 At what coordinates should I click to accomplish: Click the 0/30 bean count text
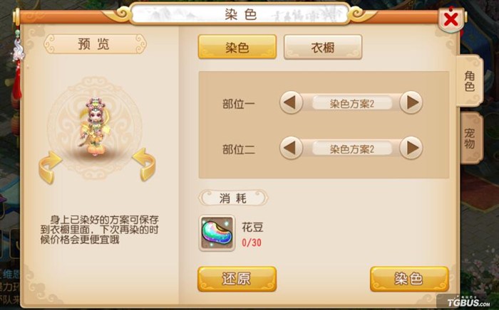tap(252, 242)
